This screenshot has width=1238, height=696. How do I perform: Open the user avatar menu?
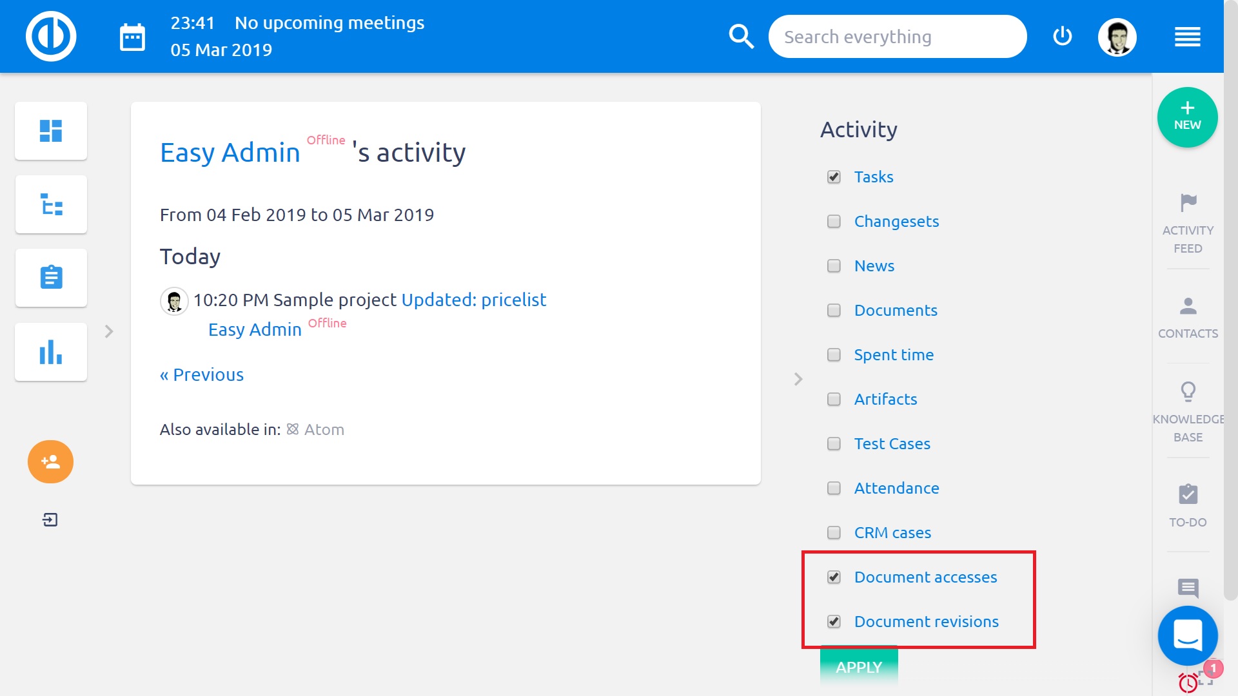1117,37
